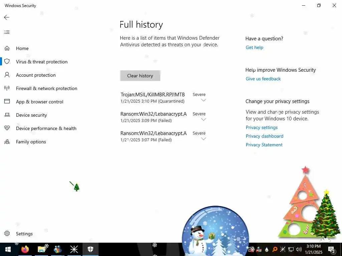Open Device performance & health
Image resolution: width=342 pixels, height=256 pixels.
(x=46, y=128)
